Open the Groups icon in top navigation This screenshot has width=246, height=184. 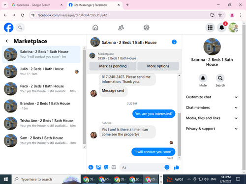[x=147, y=27]
